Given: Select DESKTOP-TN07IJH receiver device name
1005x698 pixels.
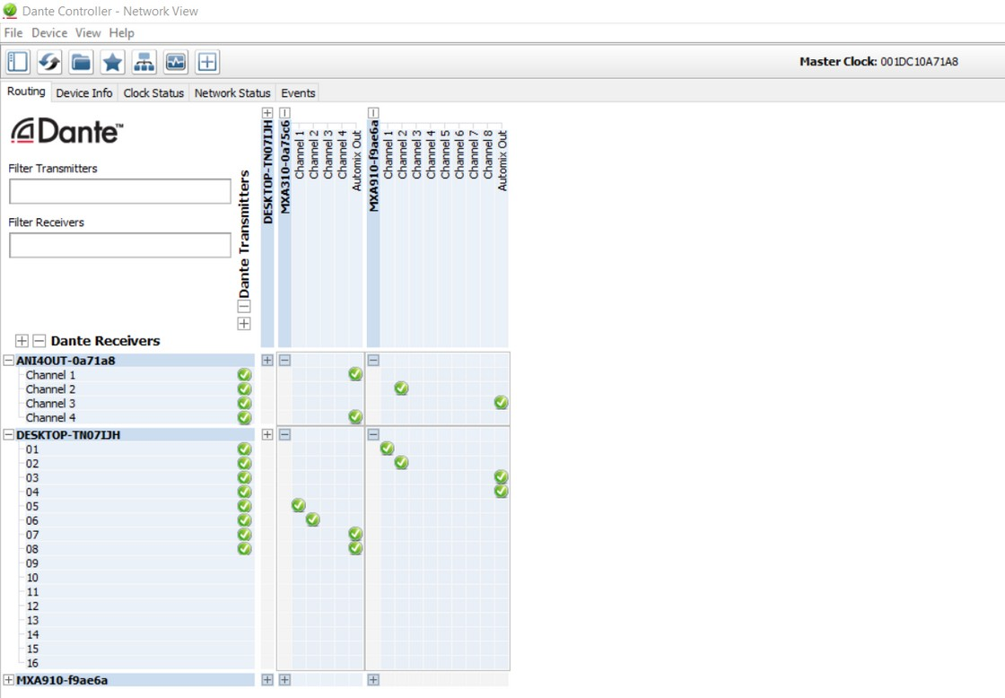Looking at the screenshot, I should pyautogui.click(x=68, y=435).
